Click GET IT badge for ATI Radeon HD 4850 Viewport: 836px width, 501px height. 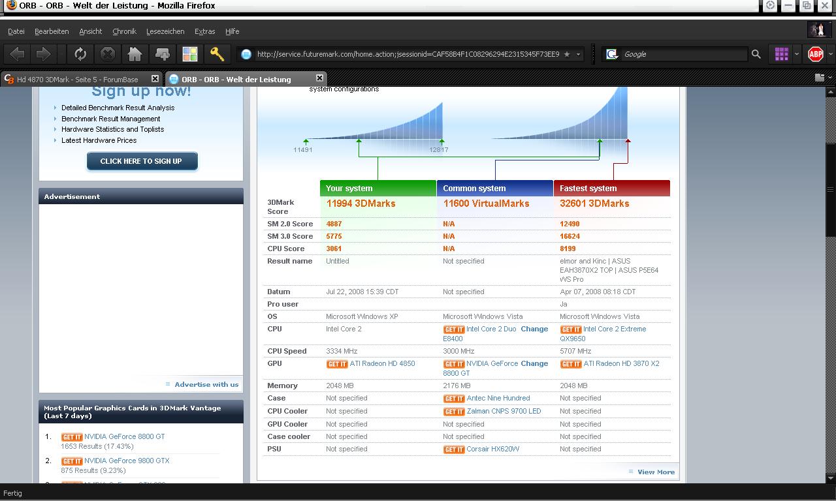pyautogui.click(x=337, y=364)
